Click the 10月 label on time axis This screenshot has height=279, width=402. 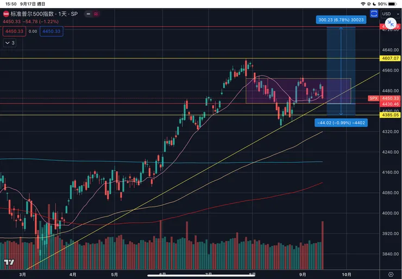tap(347, 274)
